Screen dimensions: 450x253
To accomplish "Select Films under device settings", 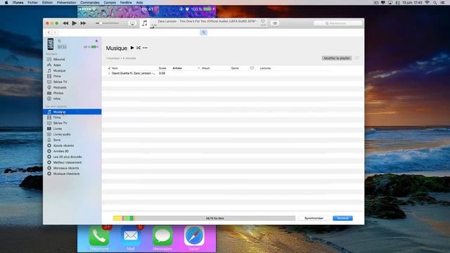I will tap(57, 77).
